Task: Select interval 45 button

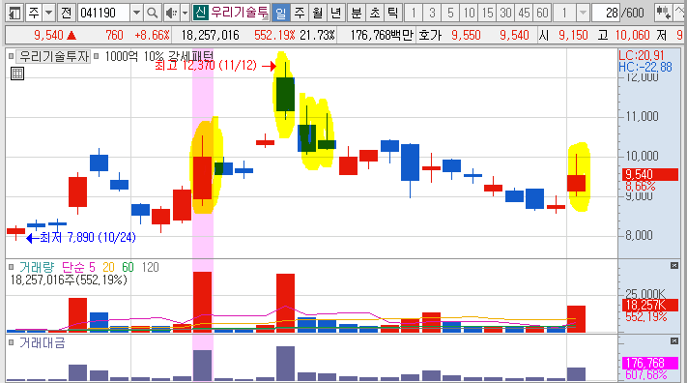Action: tap(524, 13)
